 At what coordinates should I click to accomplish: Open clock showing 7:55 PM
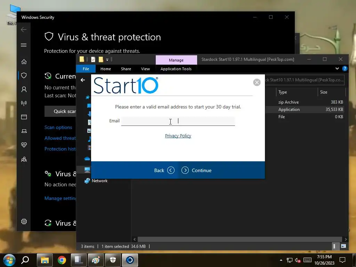[x=324, y=260]
